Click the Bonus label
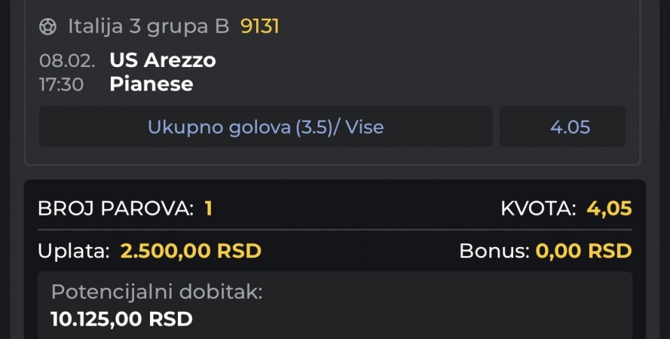 [x=493, y=251]
